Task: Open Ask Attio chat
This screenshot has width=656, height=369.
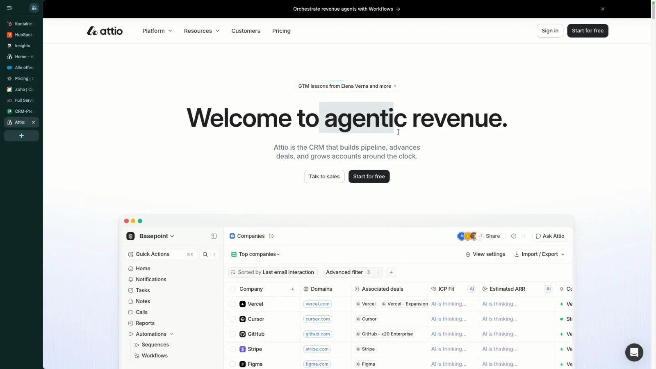Action: (x=550, y=236)
